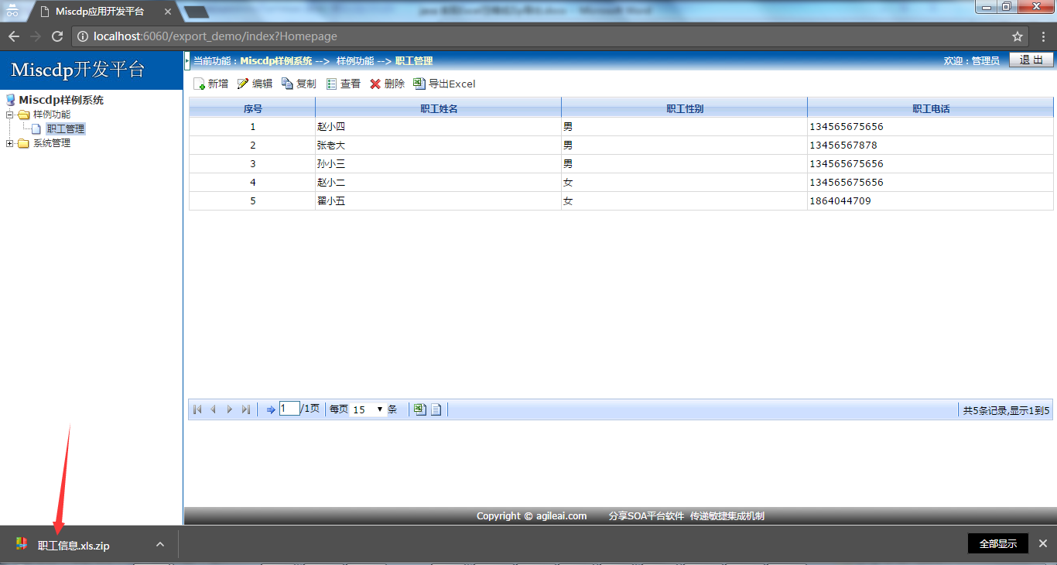Click the blue jump-to-page arrow icon
Image resolution: width=1057 pixels, height=565 pixels.
point(271,409)
